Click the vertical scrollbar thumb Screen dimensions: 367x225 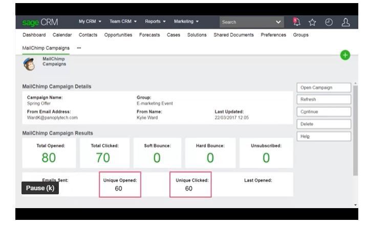pyautogui.click(x=355, y=130)
